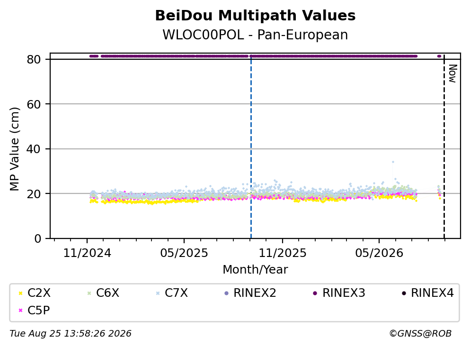
Task: Click the subtitle WLOC00POL - Pan-European
Action: (256, 35)
